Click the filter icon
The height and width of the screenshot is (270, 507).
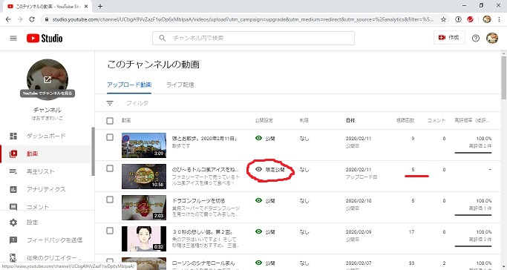110,103
